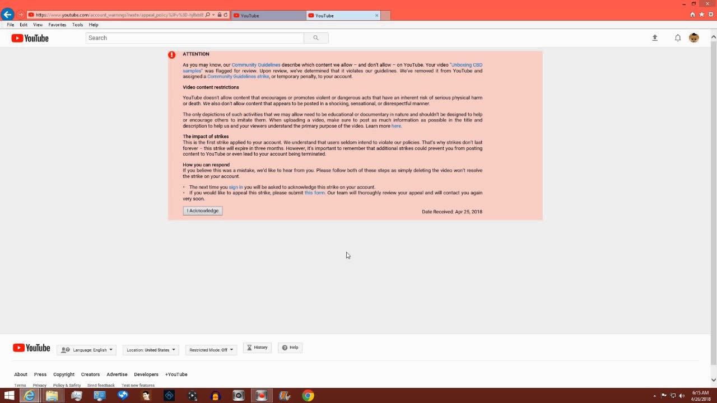
Task: Click the taskbar volume speaker icon
Action: point(682,396)
